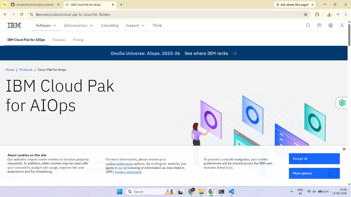The width and height of the screenshot is (351, 197).
Task: Open the chat contact icon in header
Action: tap(319, 25)
